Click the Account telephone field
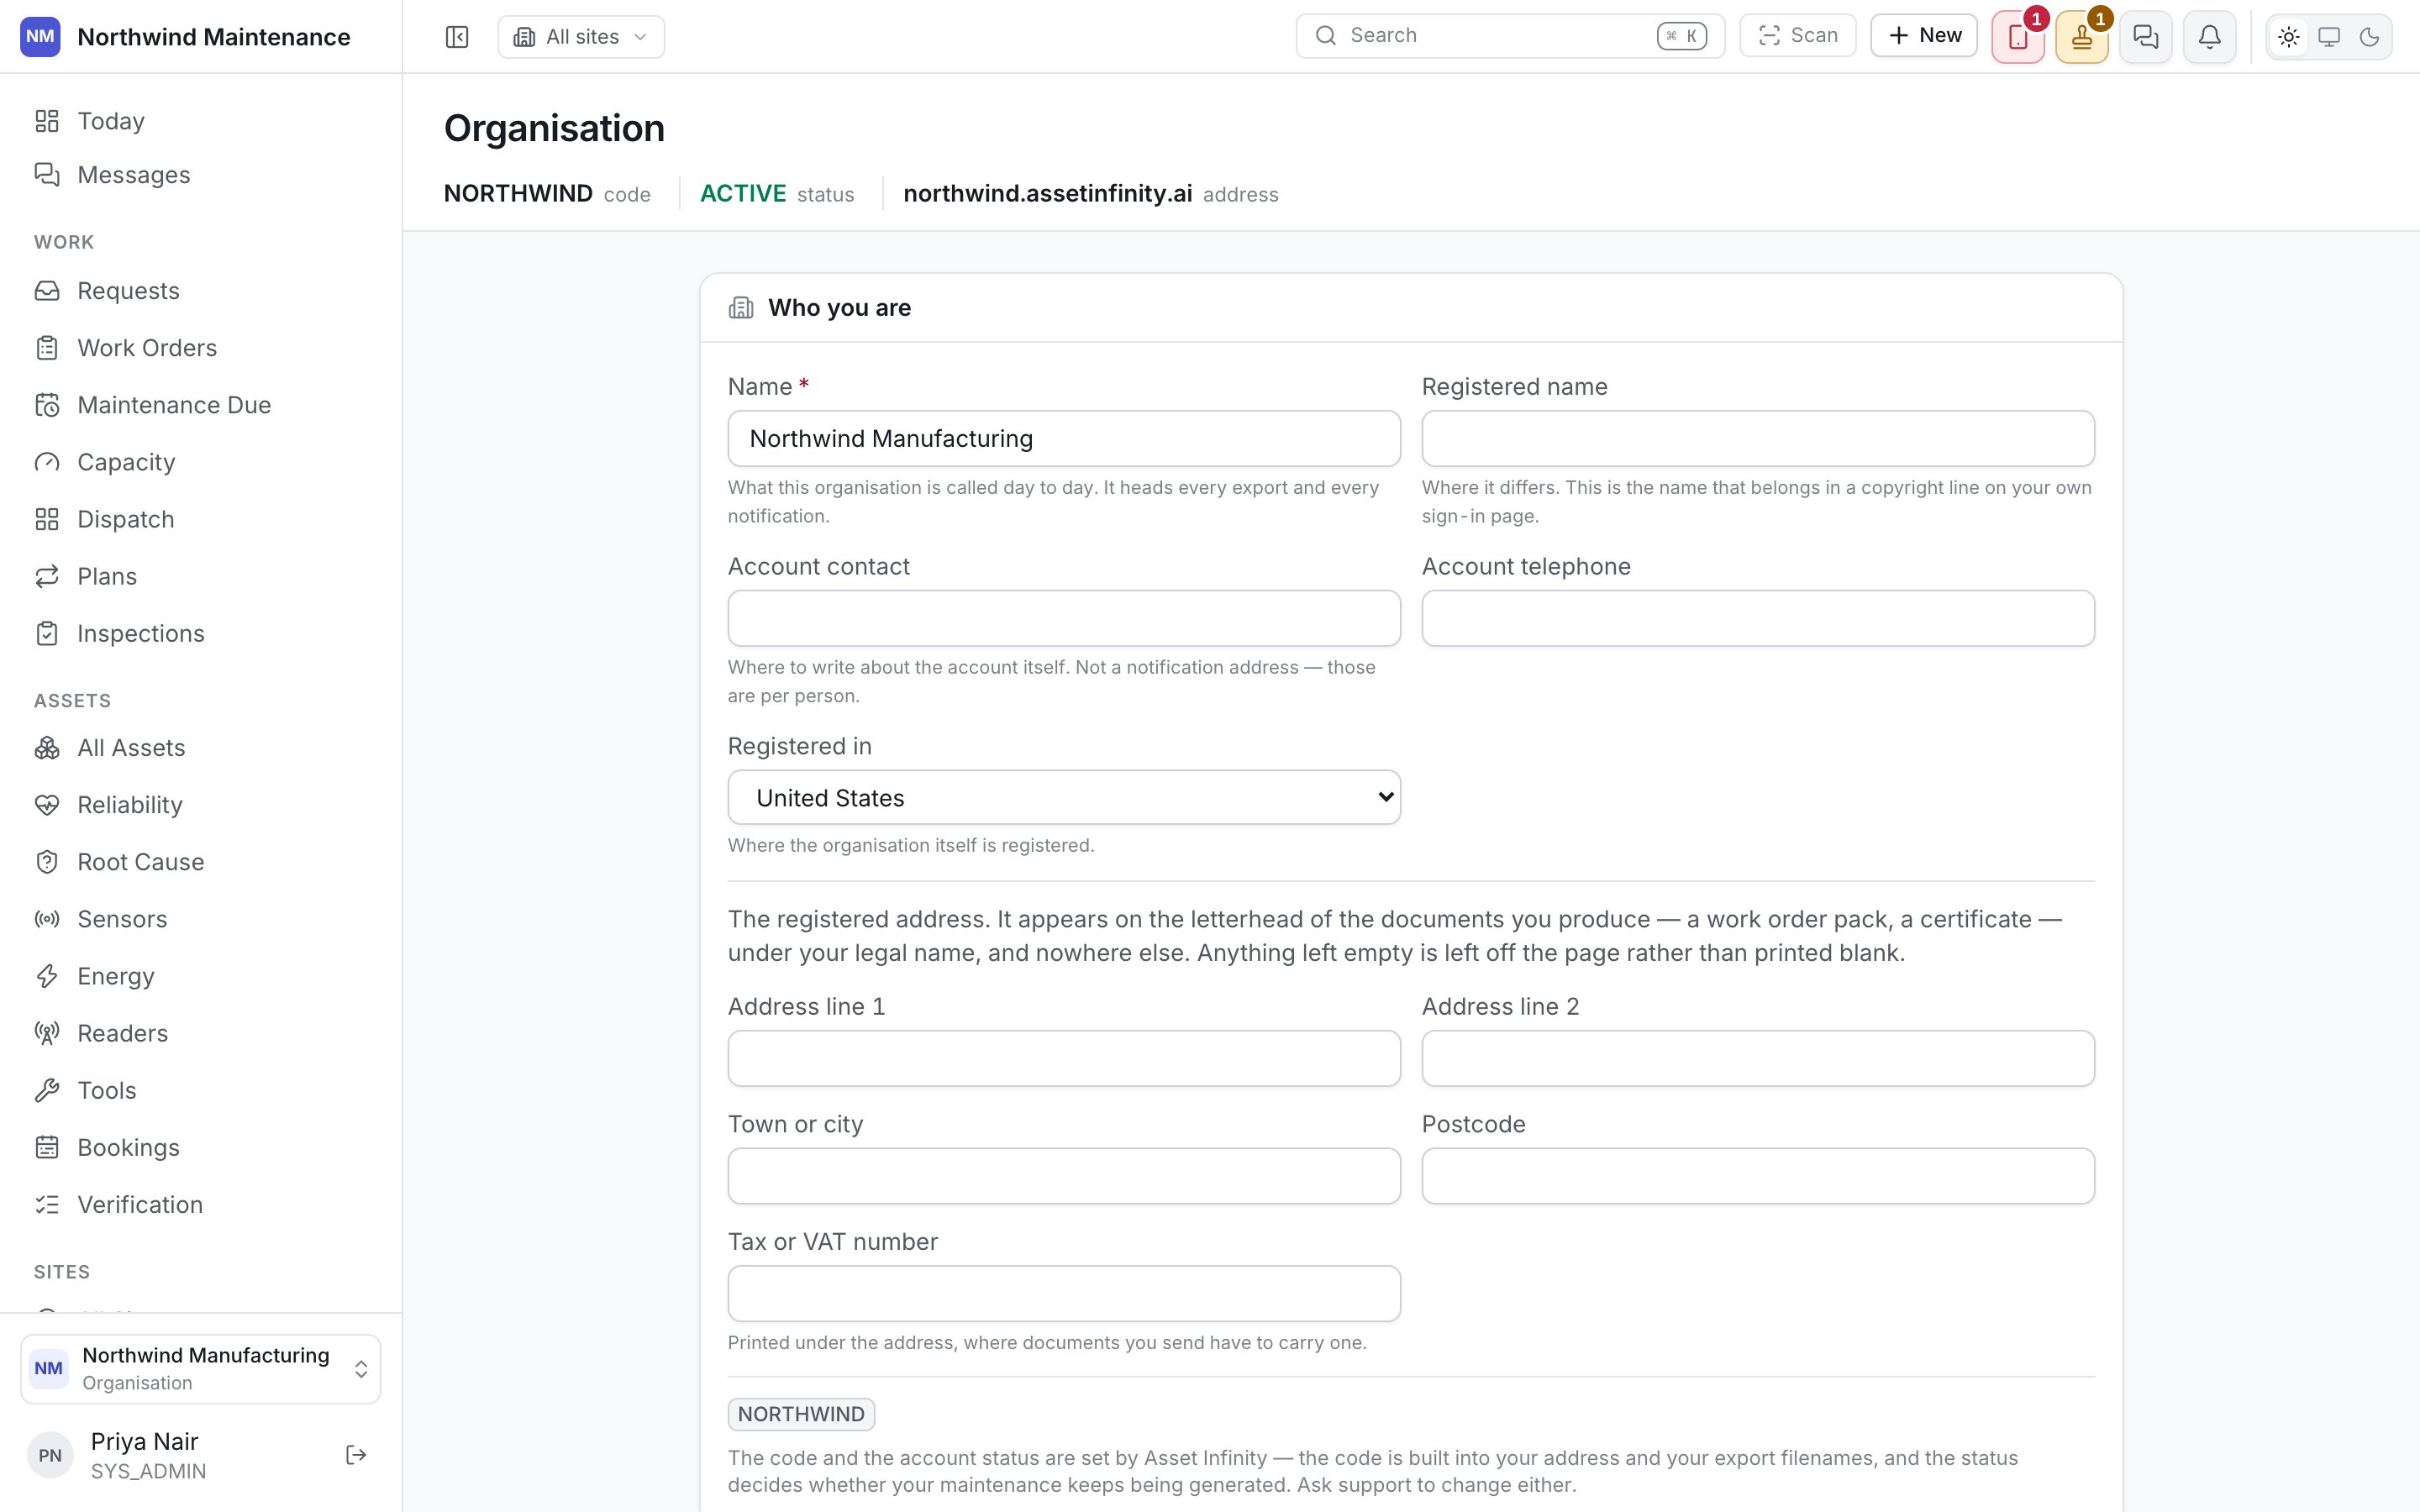 (1758, 618)
